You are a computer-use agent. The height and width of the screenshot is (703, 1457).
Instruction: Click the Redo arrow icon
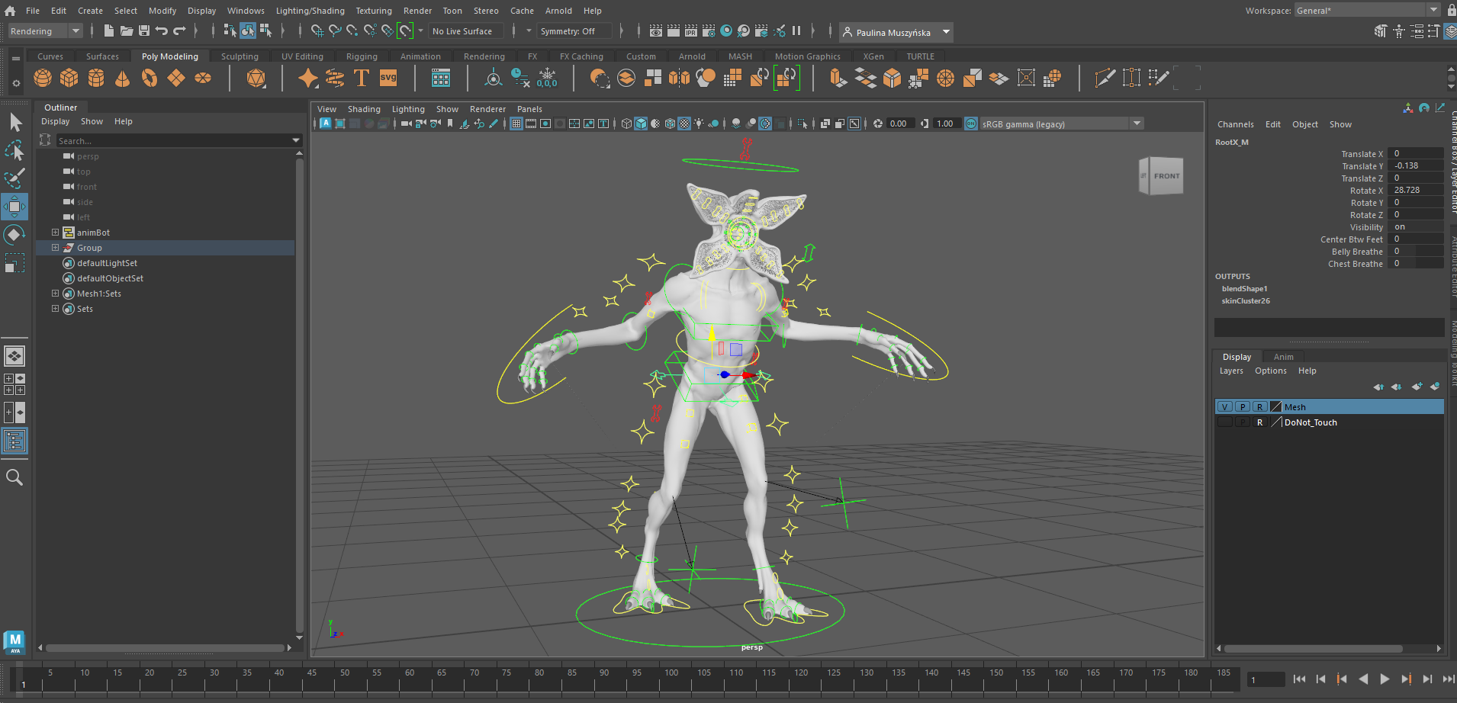[179, 31]
